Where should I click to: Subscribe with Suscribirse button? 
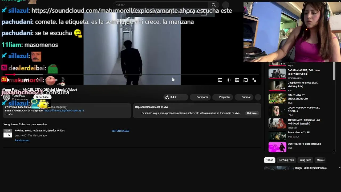pyautogui.click(x=42, y=97)
